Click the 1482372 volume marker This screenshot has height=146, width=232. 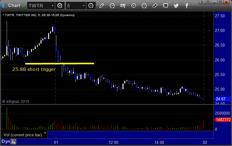tap(222, 120)
